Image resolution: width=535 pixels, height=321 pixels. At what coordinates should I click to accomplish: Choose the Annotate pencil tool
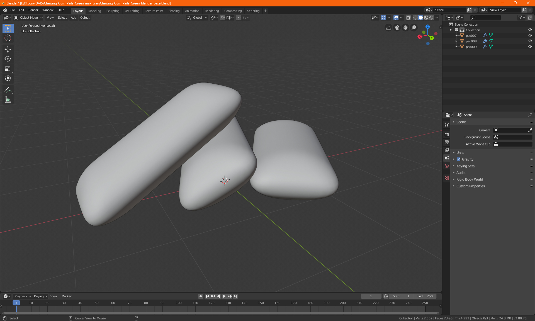(x=8, y=90)
